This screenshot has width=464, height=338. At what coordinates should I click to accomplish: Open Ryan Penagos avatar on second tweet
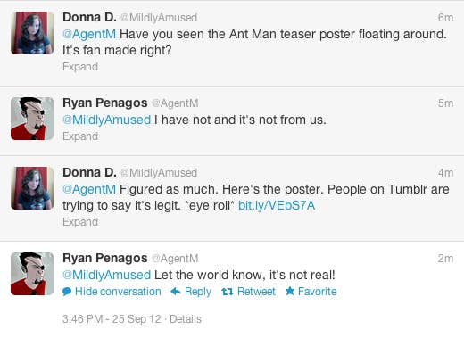coord(32,119)
